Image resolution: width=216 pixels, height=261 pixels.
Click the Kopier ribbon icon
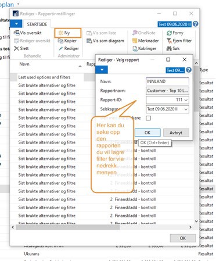(x=60, y=41)
